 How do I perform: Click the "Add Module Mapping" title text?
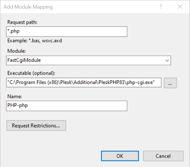(x=28, y=7)
